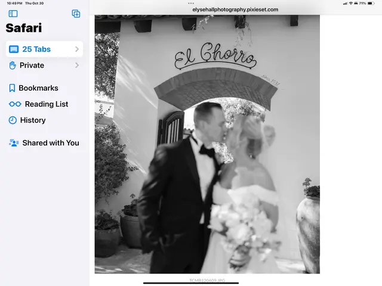Click the Private hand icon
Screen dimensions: 382x286
13,65
